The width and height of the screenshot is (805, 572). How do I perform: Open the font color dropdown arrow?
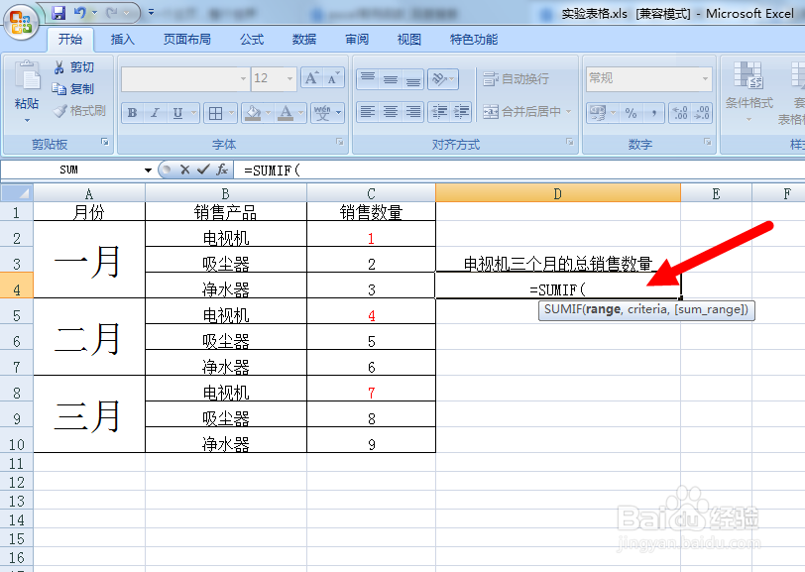[301, 112]
